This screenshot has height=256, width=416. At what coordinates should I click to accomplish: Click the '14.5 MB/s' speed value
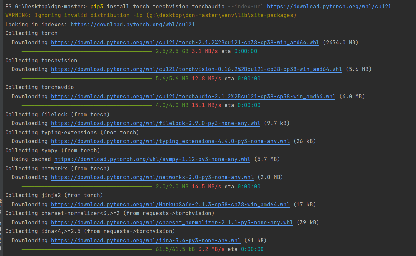pyautogui.click(x=206, y=186)
